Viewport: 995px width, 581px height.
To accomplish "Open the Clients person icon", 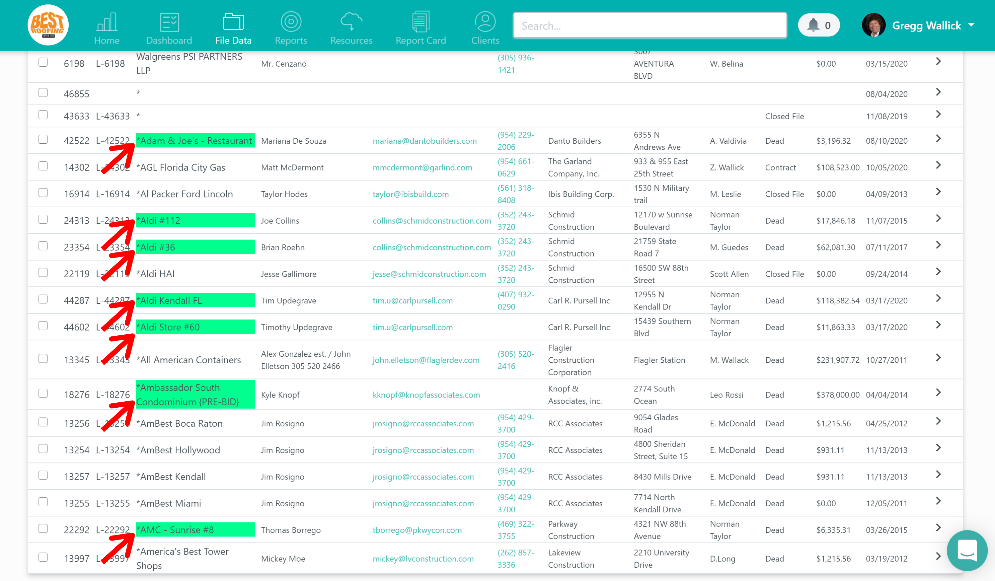I will tap(485, 22).
